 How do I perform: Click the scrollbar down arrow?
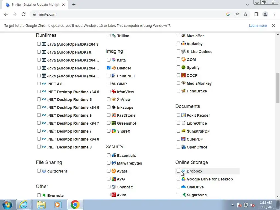point(278,196)
